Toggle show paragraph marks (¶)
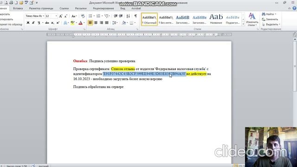The height and width of the screenshot is (167, 297). pos(136,16)
